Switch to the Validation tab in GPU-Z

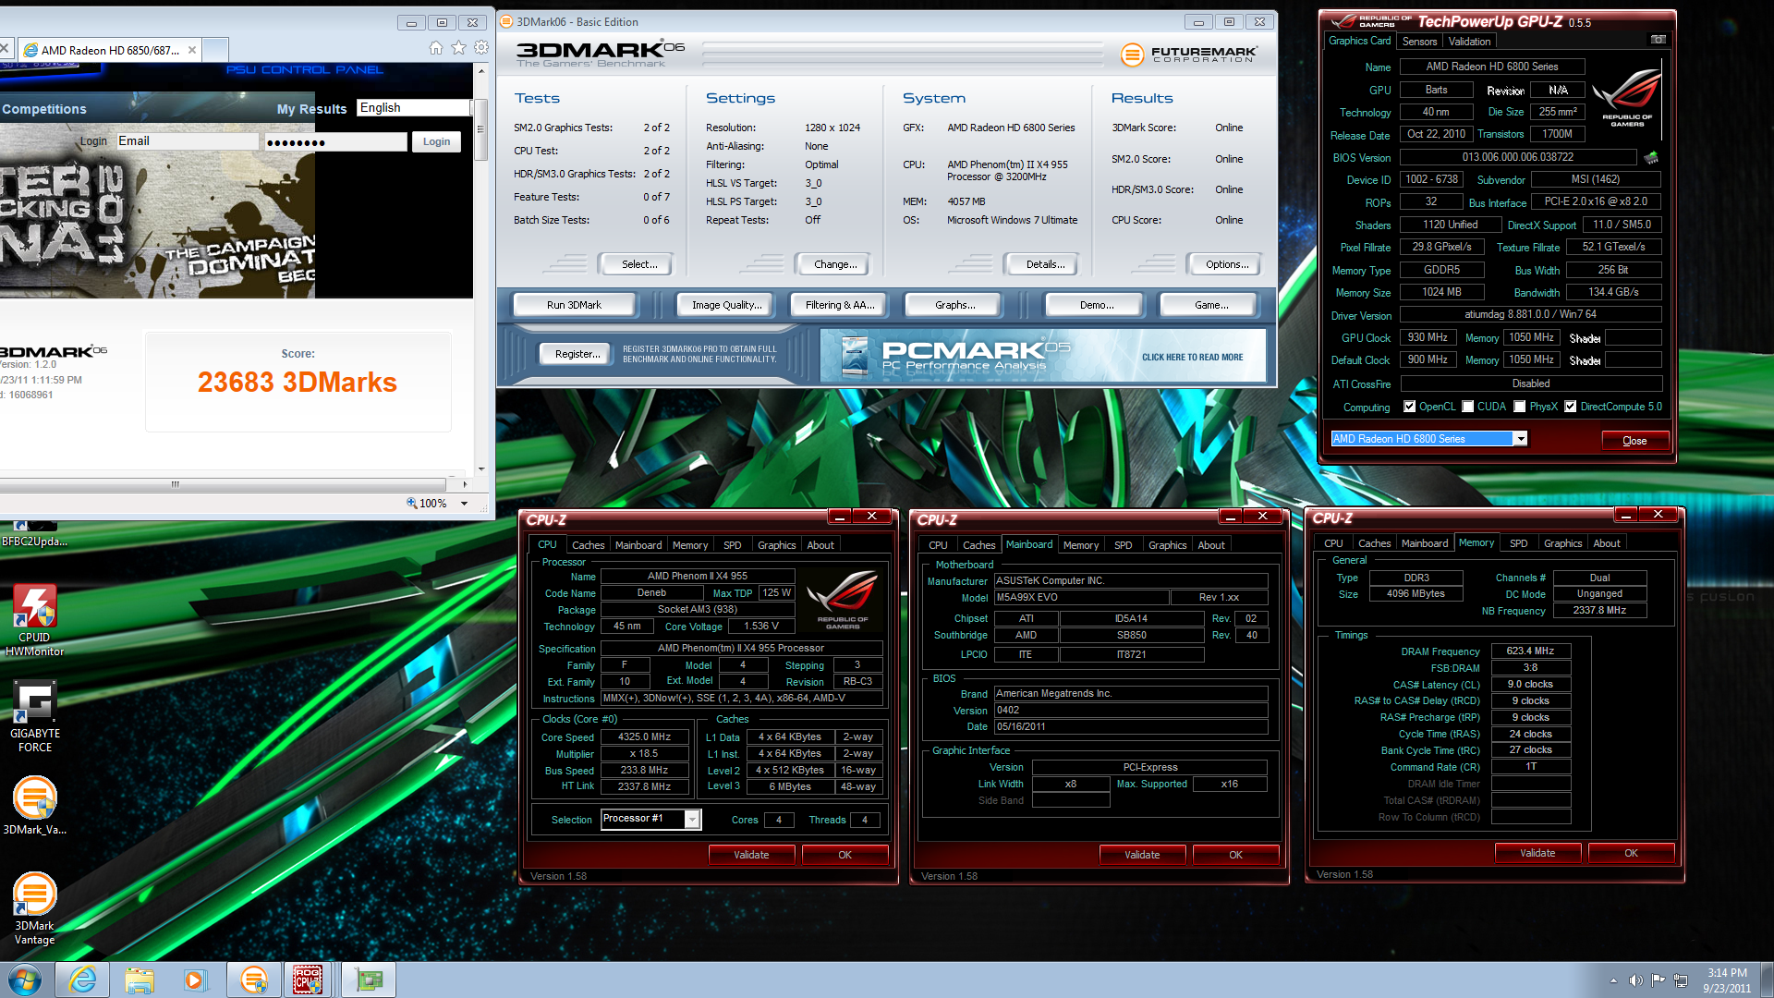click(x=1469, y=42)
